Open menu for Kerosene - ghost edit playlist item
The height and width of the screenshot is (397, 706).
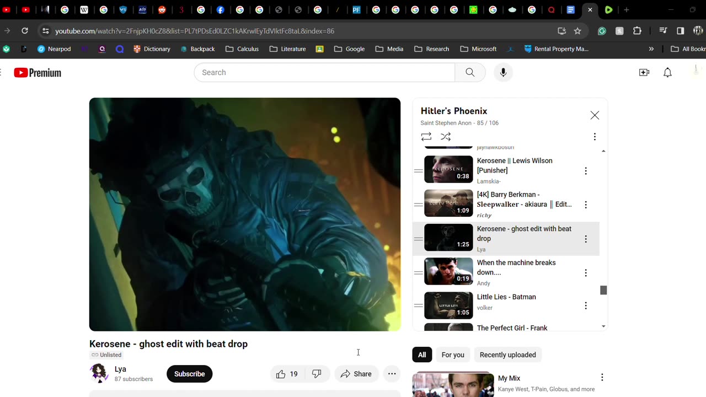586,239
